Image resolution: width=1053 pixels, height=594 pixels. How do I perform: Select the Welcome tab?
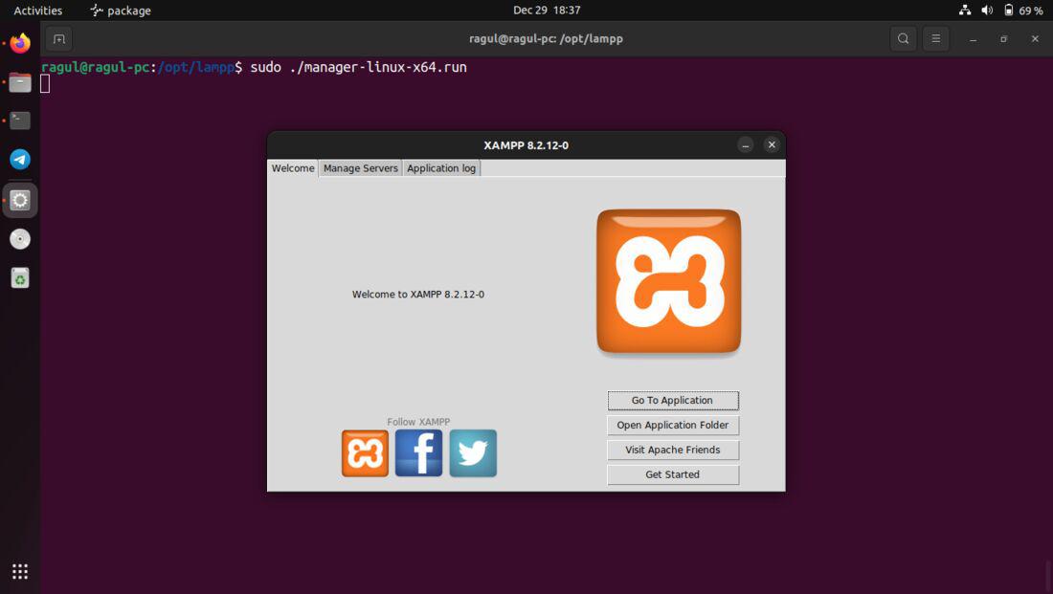(293, 167)
